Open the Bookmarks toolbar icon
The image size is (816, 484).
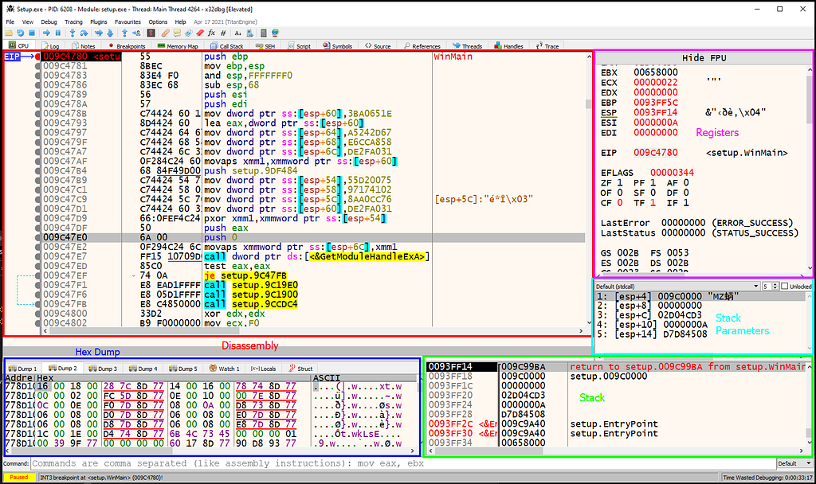coord(200,33)
